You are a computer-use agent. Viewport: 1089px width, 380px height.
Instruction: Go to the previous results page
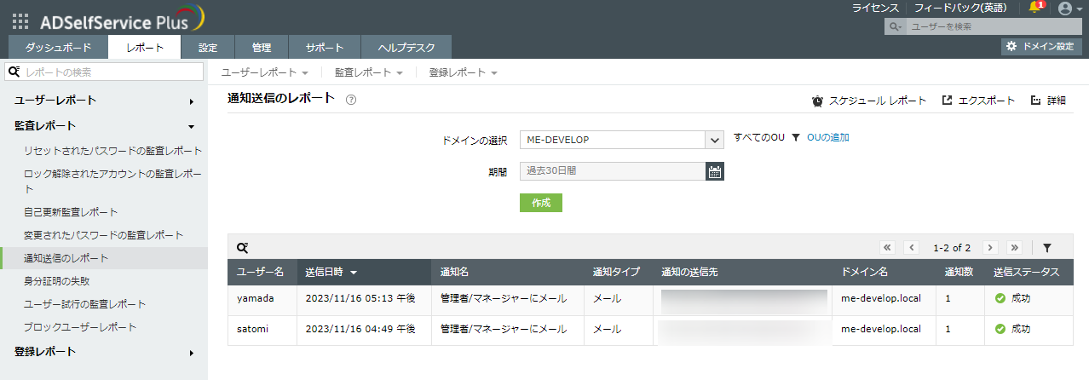click(911, 248)
